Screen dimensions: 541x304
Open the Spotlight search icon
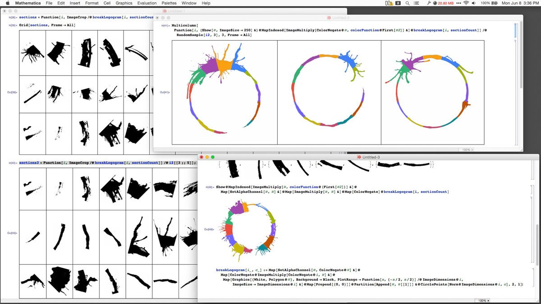(408, 3)
